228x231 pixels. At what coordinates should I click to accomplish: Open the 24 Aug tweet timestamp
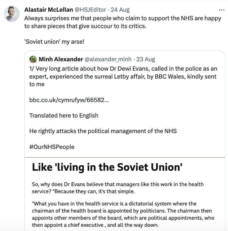pyautogui.click(x=120, y=10)
